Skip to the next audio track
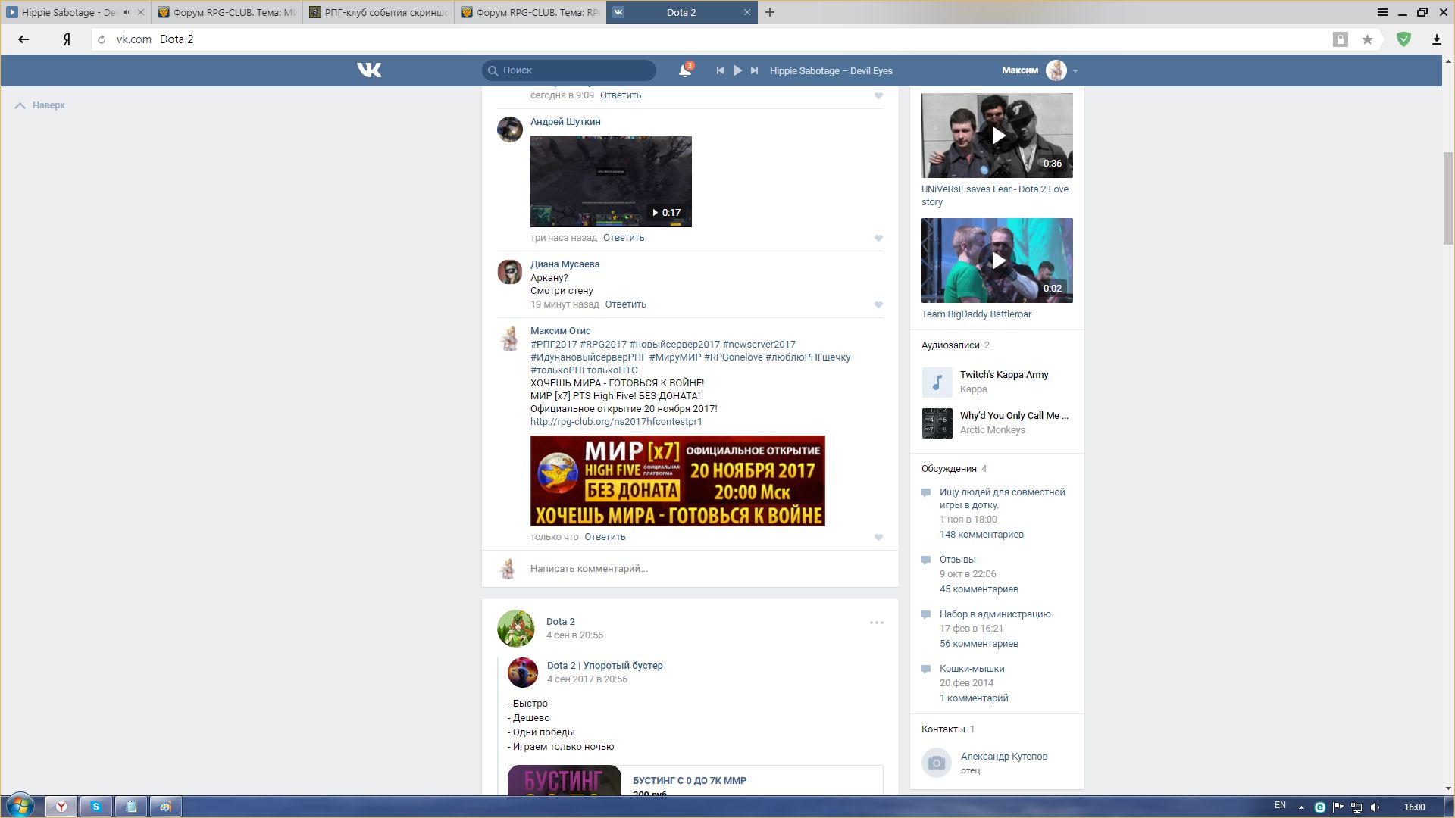The height and width of the screenshot is (818, 1455). [754, 70]
